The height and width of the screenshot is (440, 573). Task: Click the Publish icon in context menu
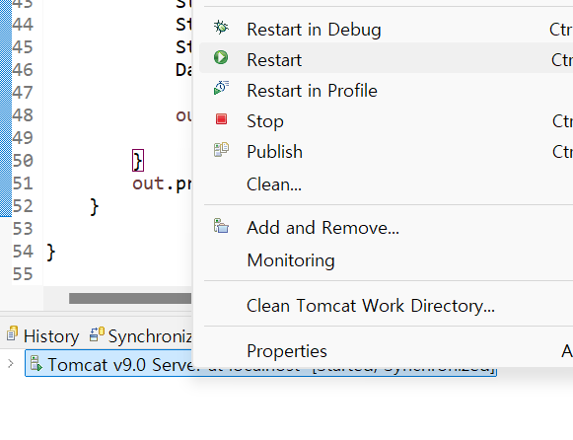tap(221, 150)
